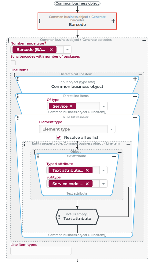Open the Of type dropdown arrow
This screenshot has width=153, height=262.
tap(104, 106)
